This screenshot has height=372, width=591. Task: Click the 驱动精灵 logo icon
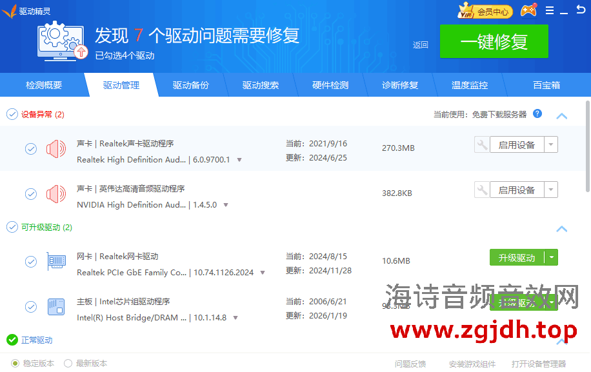[9, 11]
